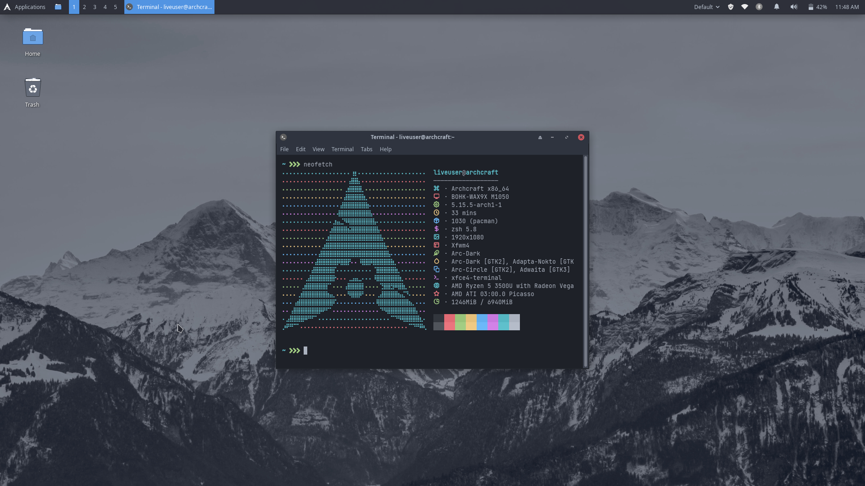This screenshot has height=486, width=865.
Task: Click the terminal window menu icon in titlebar
Action: click(x=283, y=137)
